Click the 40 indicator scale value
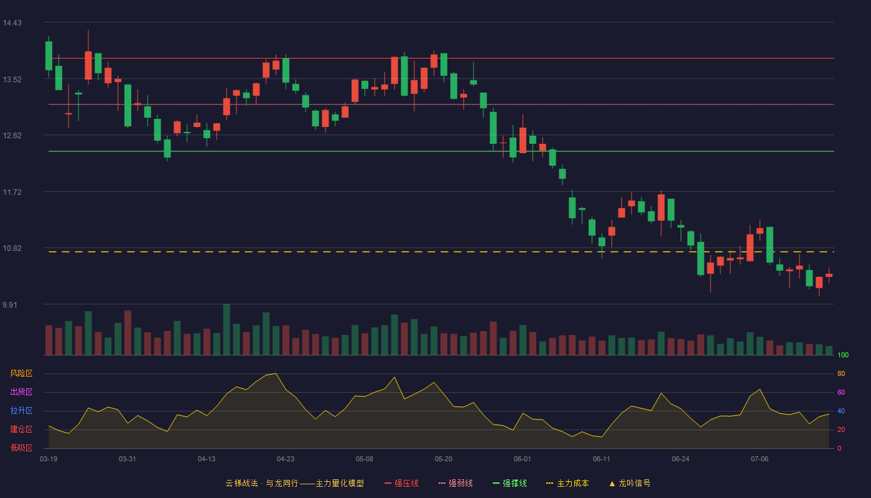 (x=841, y=411)
